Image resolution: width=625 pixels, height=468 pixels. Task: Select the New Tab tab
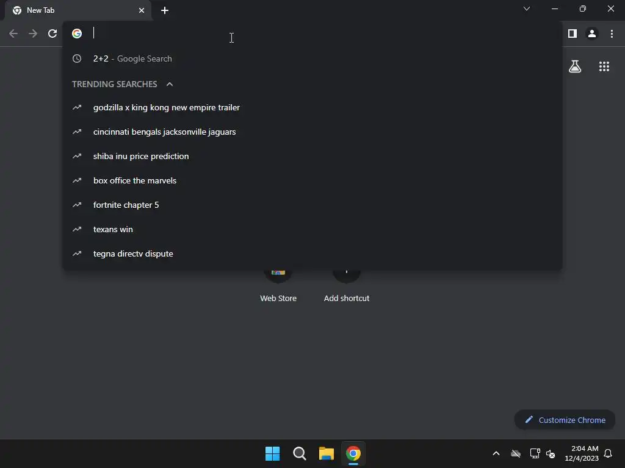(78, 10)
